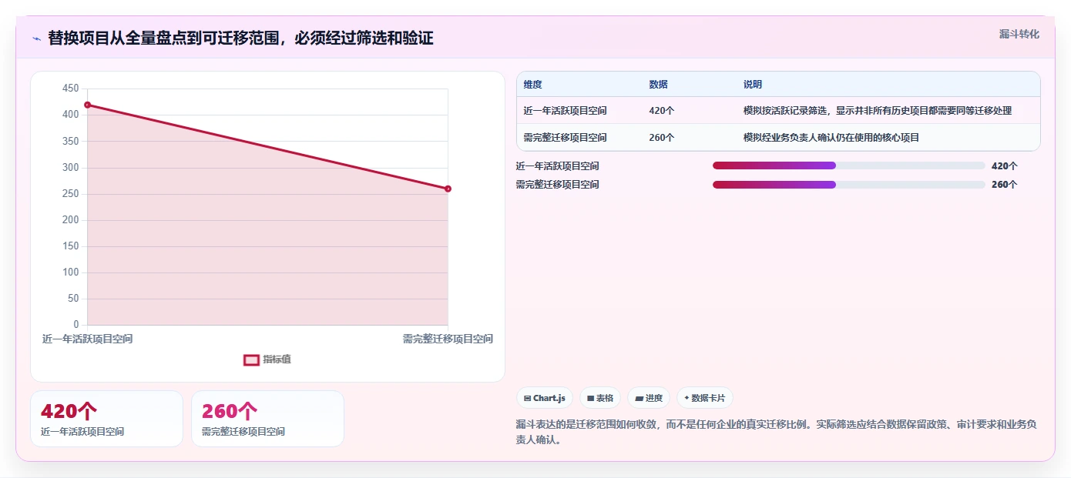Click the 420个 value after progress bar

point(1005,165)
